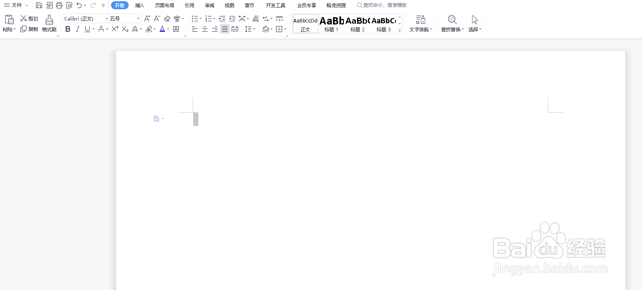This screenshot has width=642, height=290.
Task: Add character border icon
Action: pyautogui.click(x=176, y=29)
